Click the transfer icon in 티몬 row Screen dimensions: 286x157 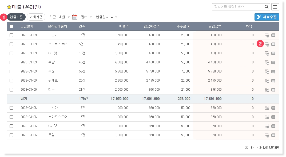click(267, 90)
